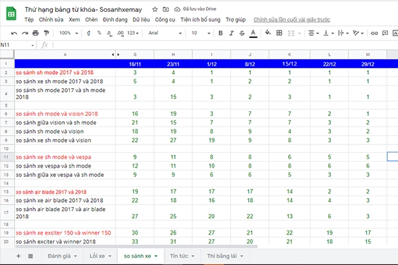Move document with the folder icon
This screenshot has height=265, width=398.
point(166,9)
